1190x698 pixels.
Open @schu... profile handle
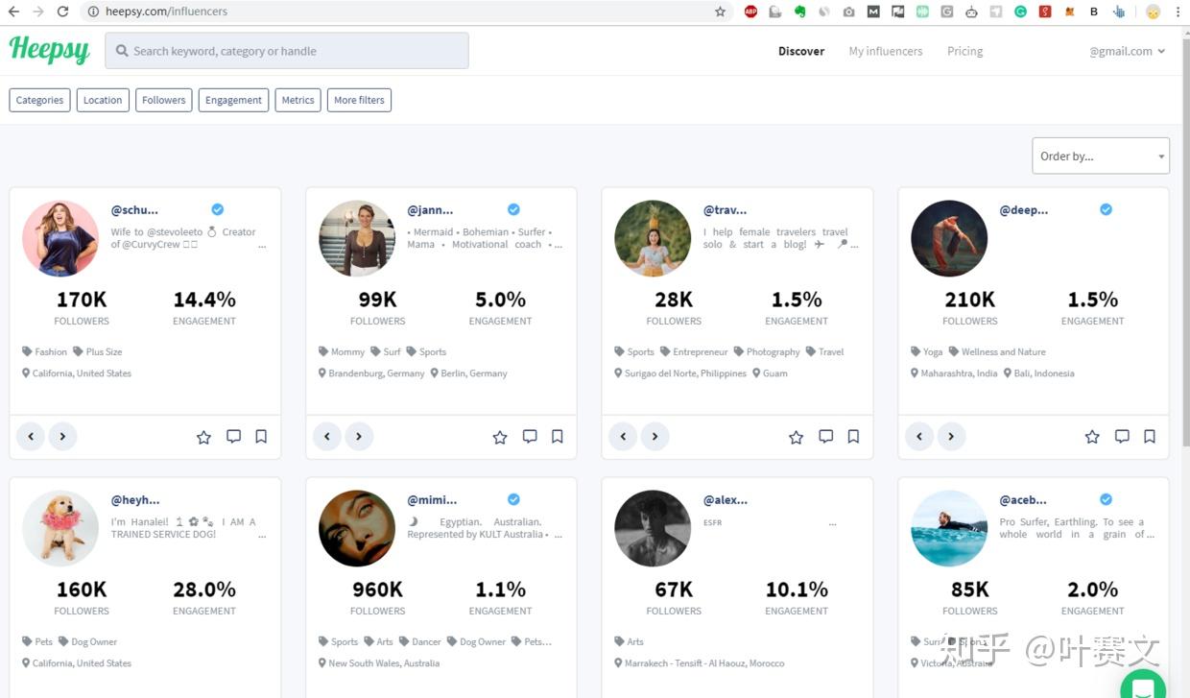134,209
